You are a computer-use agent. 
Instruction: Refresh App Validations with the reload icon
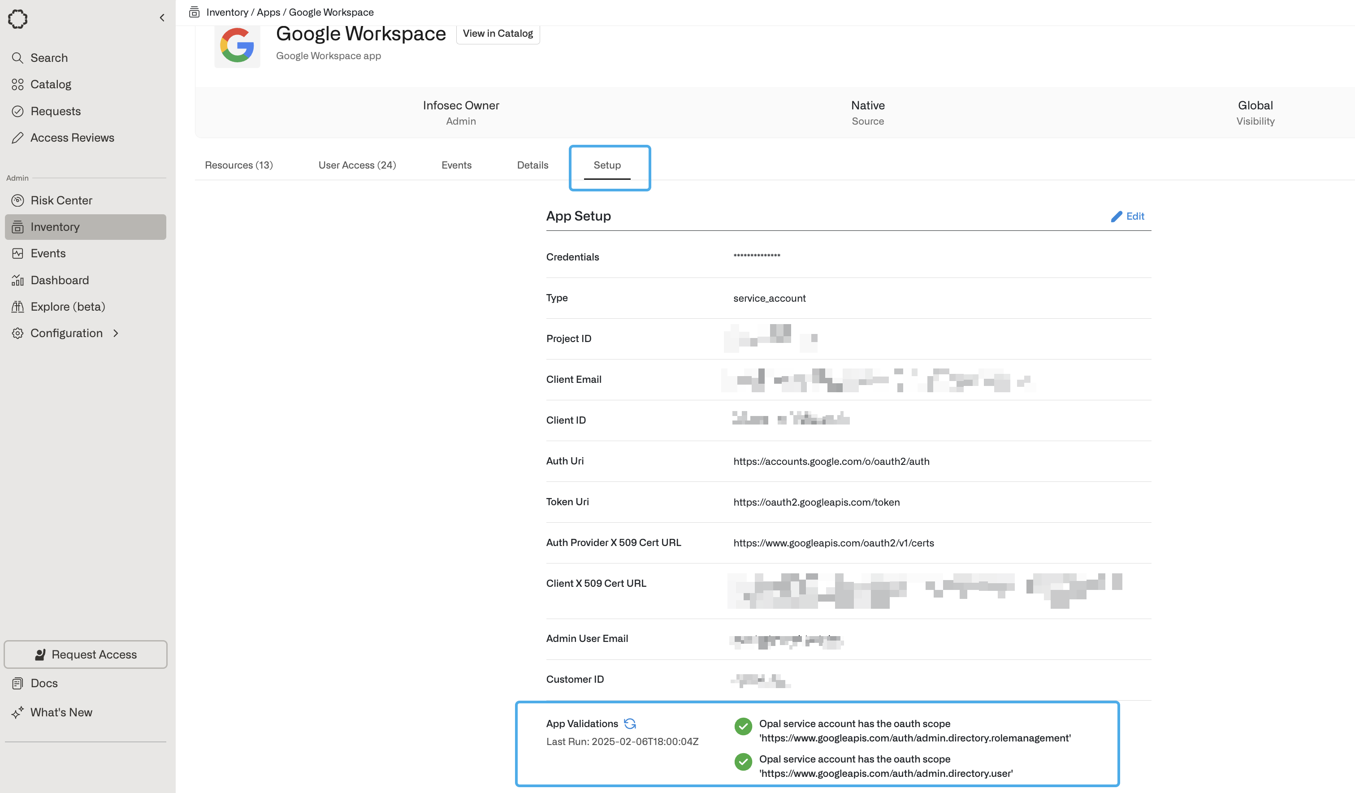tap(630, 724)
